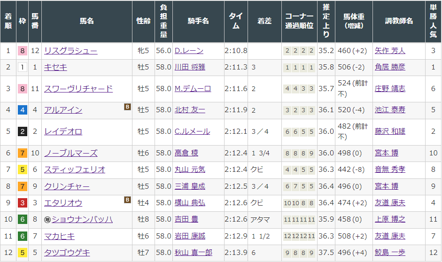This screenshot has width=442, height=262.
Task: Select the horse name アルアイン
Action: pyautogui.click(x=63, y=110)
